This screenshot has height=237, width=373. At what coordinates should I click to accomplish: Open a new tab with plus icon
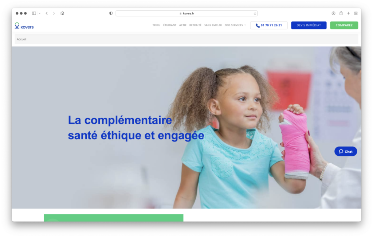pyautogui.click(x=349, y=13)
